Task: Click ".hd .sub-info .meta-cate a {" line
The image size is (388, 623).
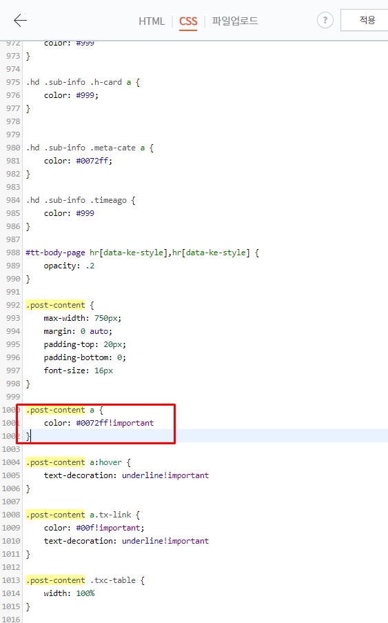Action: pyautogui.click(x=90, y=148)
